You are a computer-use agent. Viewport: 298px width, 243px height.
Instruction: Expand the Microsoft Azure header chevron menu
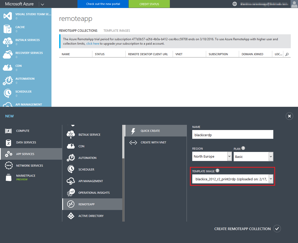tap(42, 4)
